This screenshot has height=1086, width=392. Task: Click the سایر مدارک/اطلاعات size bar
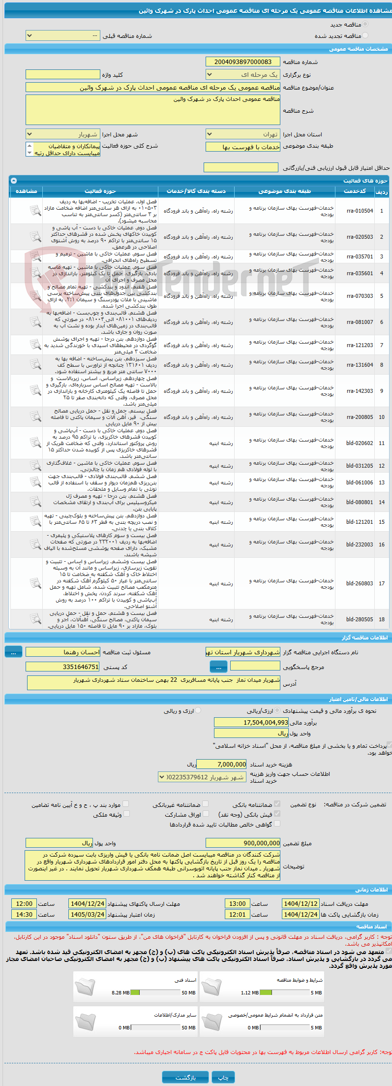[x=155, y=1027]
